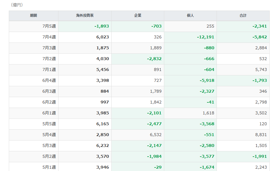280x171 pixels.
Task: Click the -41 individual value
Action: click(211, 102)
